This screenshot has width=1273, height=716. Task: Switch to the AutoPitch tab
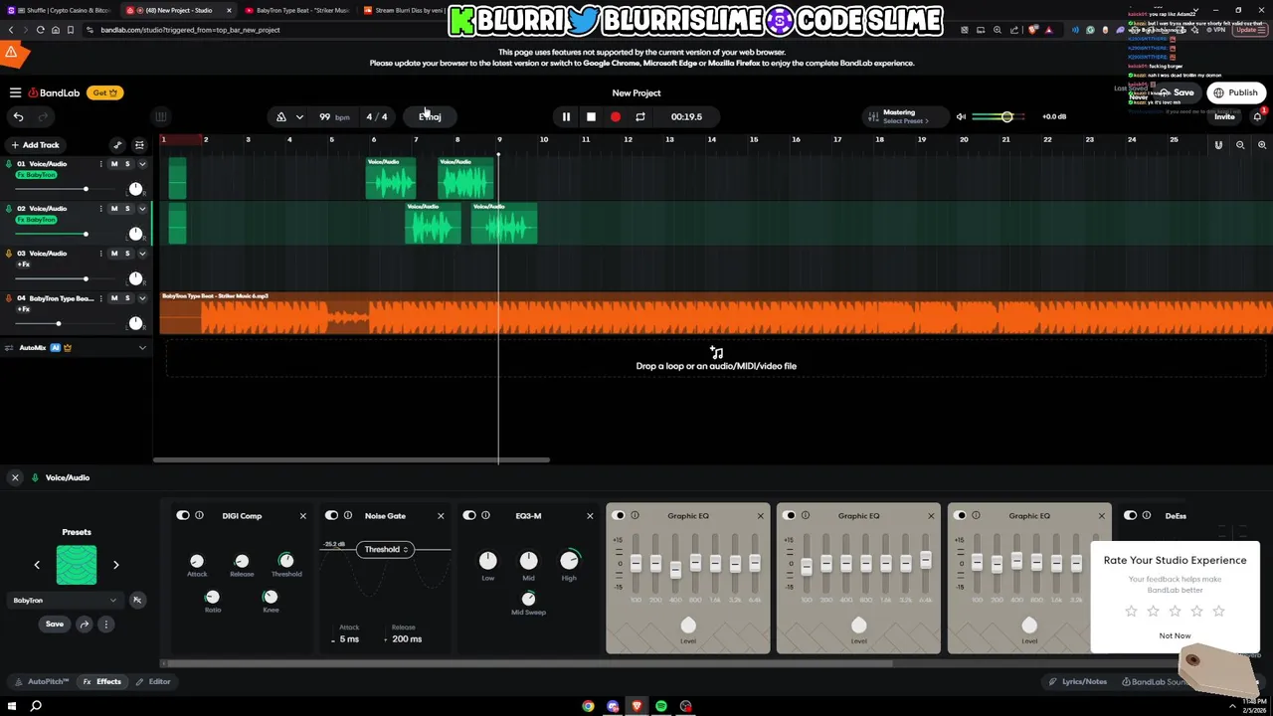click(43, 682)
